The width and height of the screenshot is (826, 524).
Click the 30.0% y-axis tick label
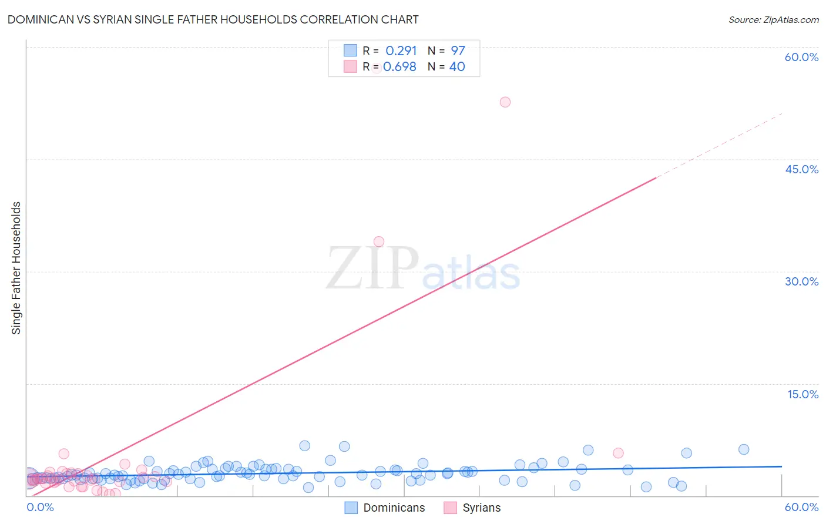801,281
